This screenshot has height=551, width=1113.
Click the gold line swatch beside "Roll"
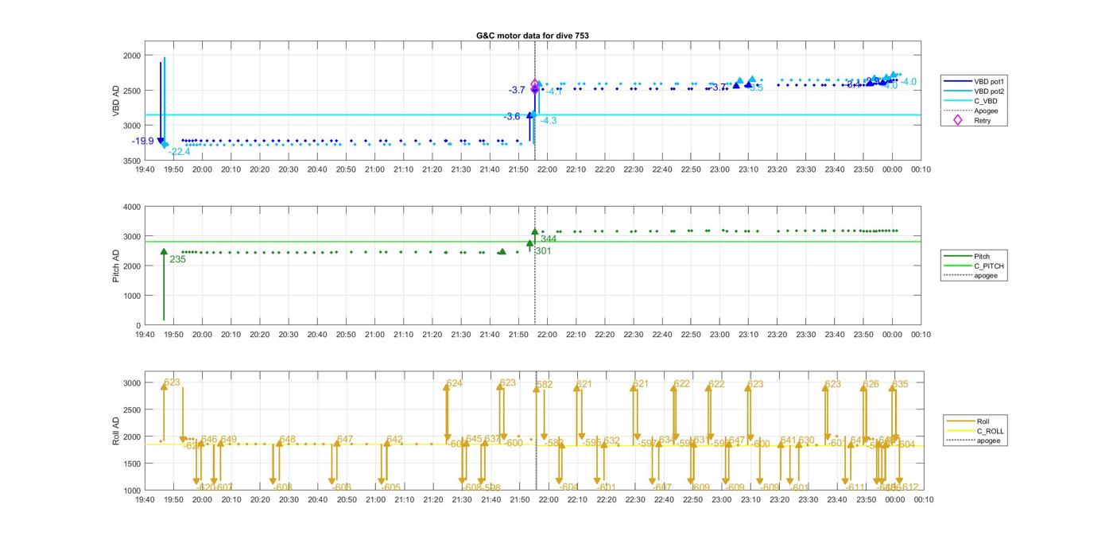[960, 421]
